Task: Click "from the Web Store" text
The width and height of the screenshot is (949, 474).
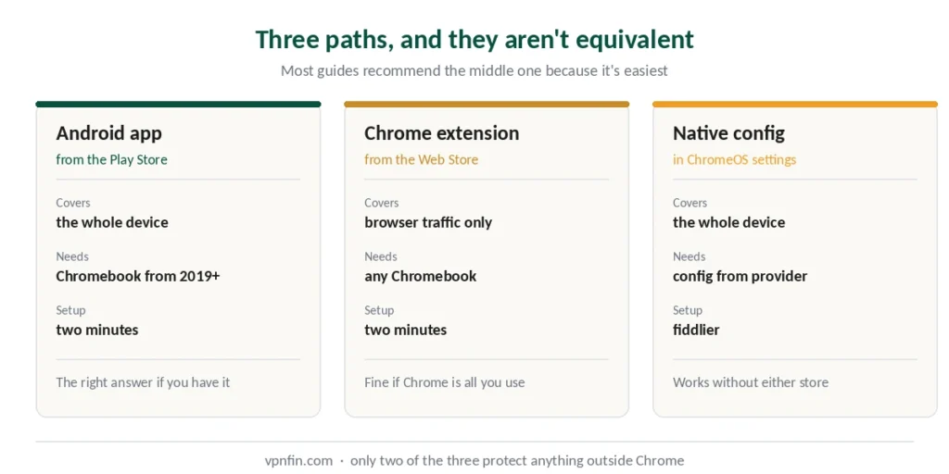Action: (422, 159)
